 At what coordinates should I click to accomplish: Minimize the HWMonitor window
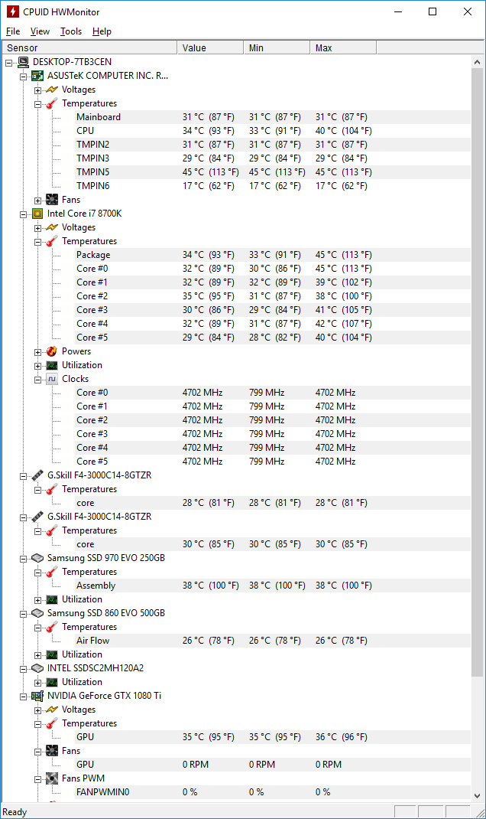[398, 11]
